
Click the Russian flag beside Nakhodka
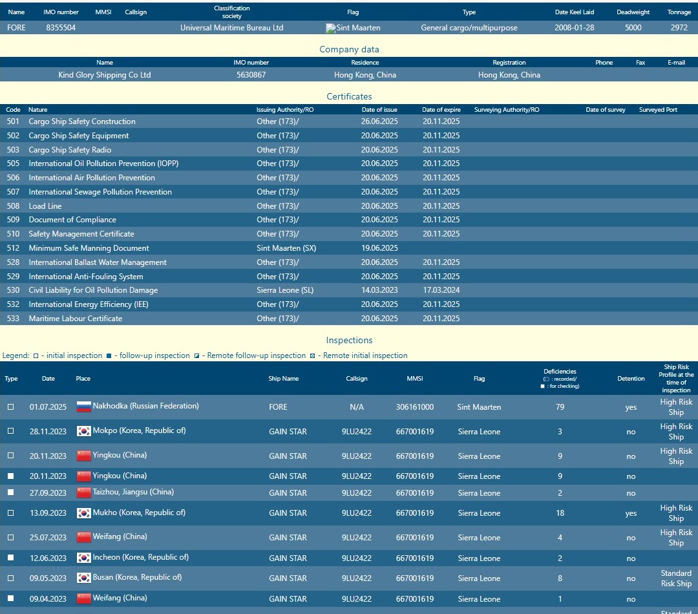83,407
